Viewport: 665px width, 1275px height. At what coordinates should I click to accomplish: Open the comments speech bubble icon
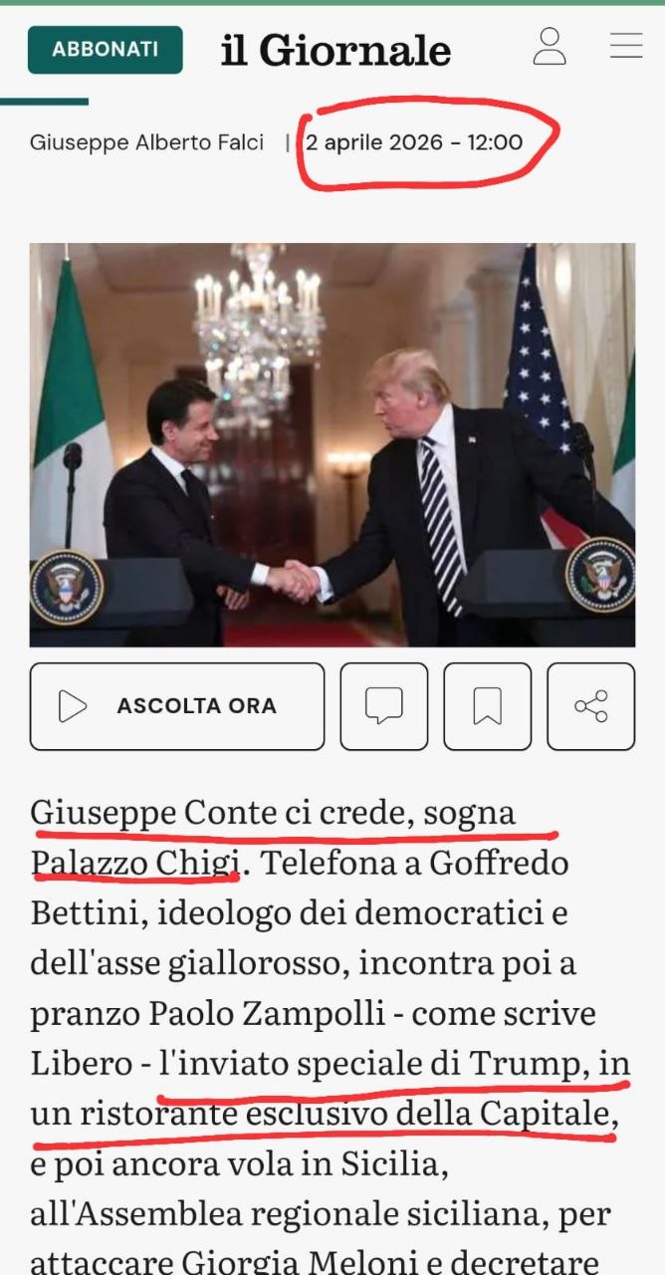click(x=384, y=706)
